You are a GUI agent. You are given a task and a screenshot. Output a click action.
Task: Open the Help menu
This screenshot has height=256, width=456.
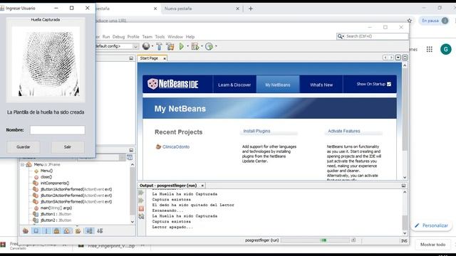tap(190, 37)
